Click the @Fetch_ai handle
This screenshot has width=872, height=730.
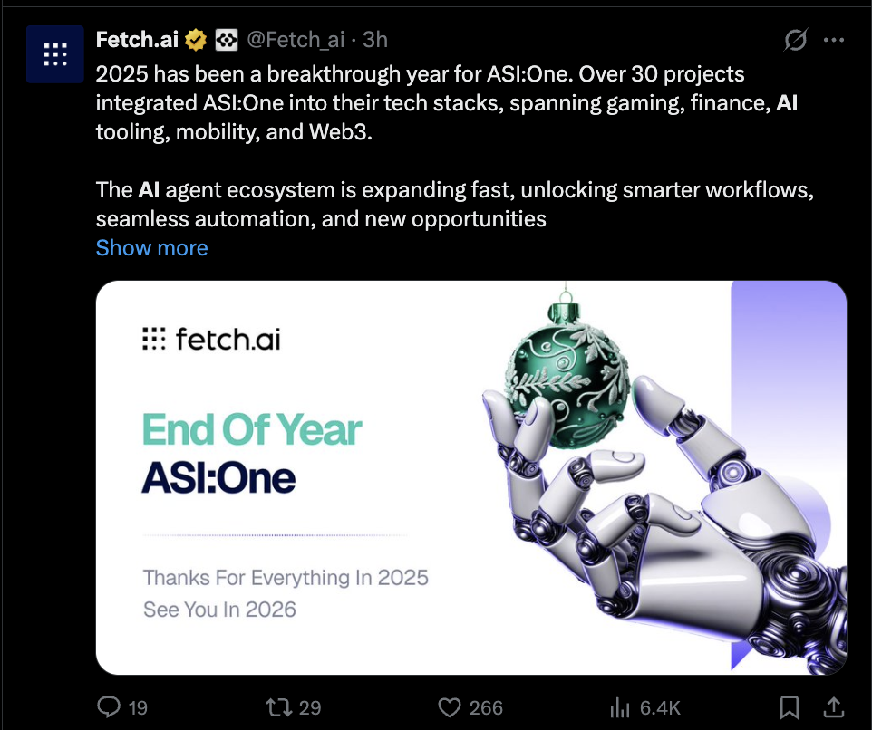tap(296, 40)
